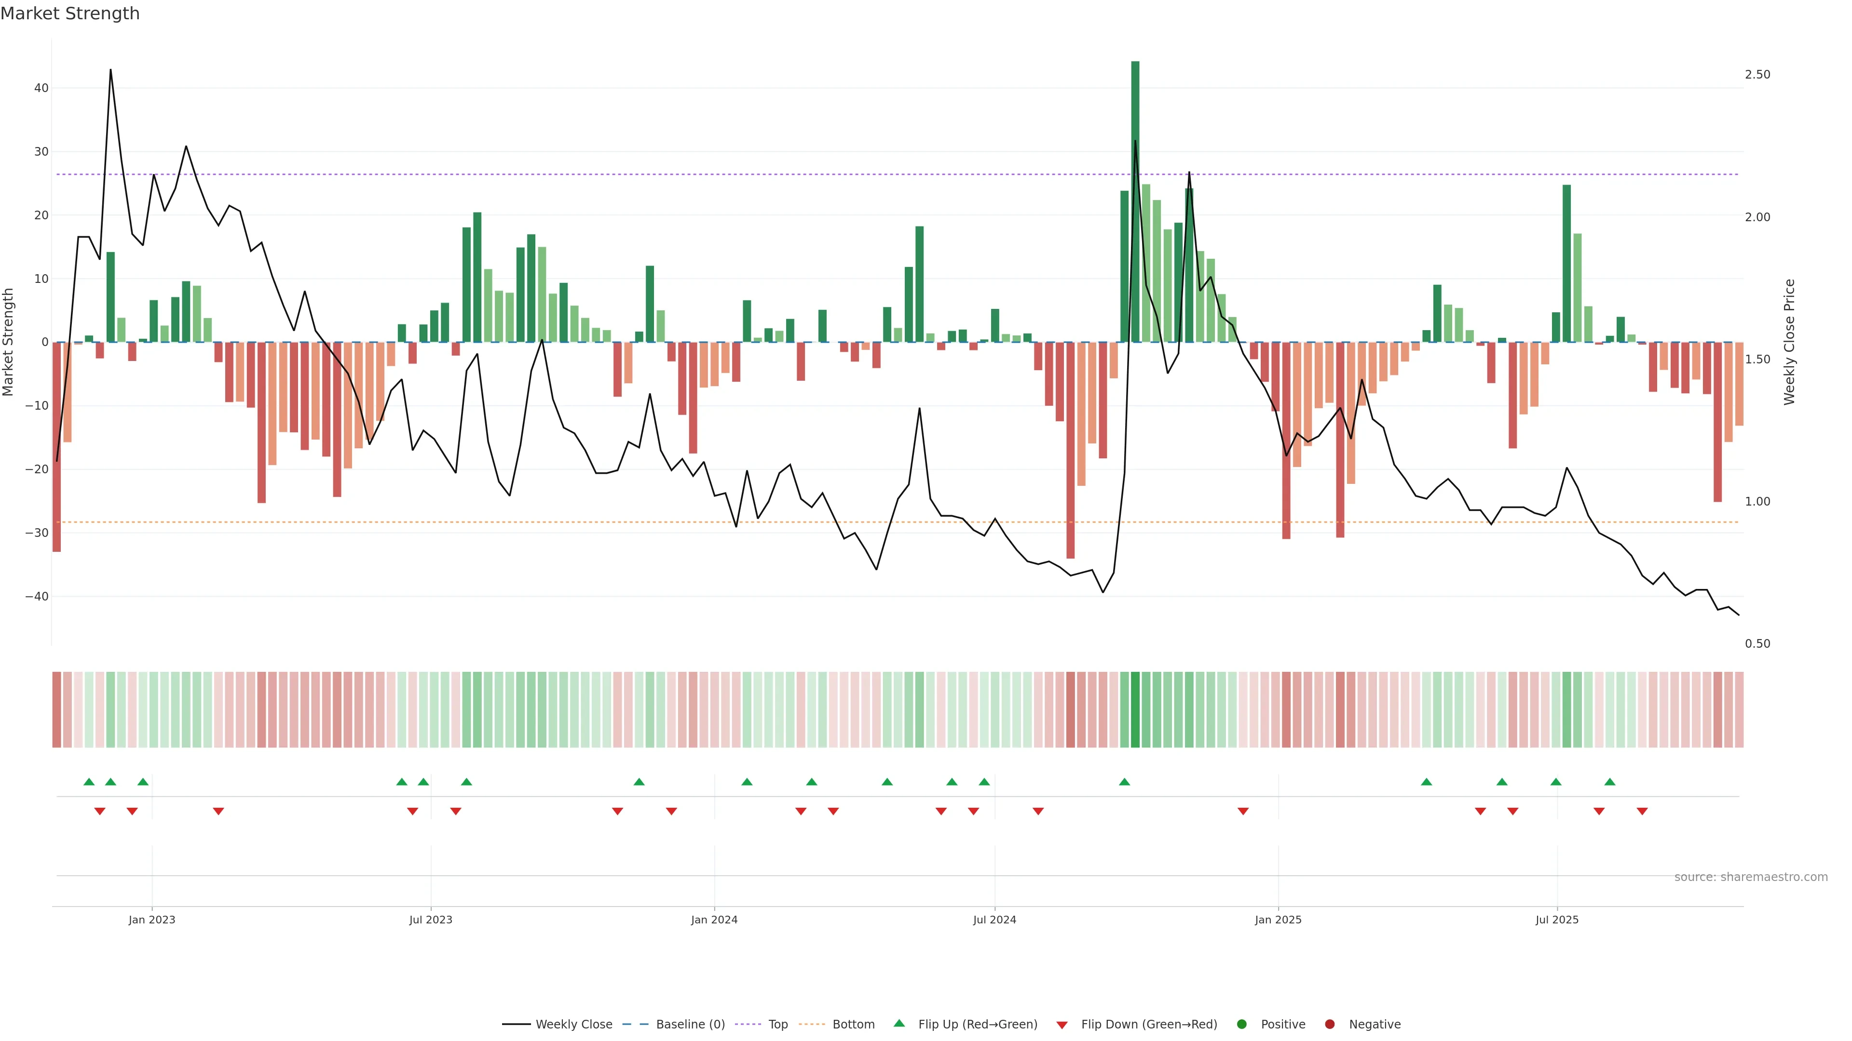Click the last red flip-down triangle marker
The width and height of the screenshot is (1852, 1041).
(x=1642, y=811)
